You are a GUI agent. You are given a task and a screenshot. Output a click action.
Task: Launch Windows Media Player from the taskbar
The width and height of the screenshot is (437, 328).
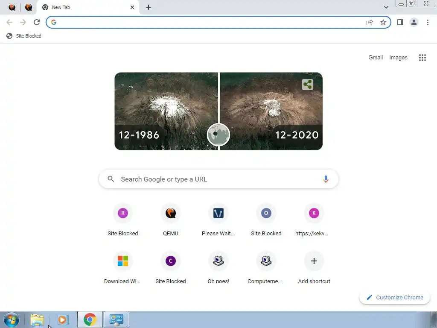(x=63, y=320)
